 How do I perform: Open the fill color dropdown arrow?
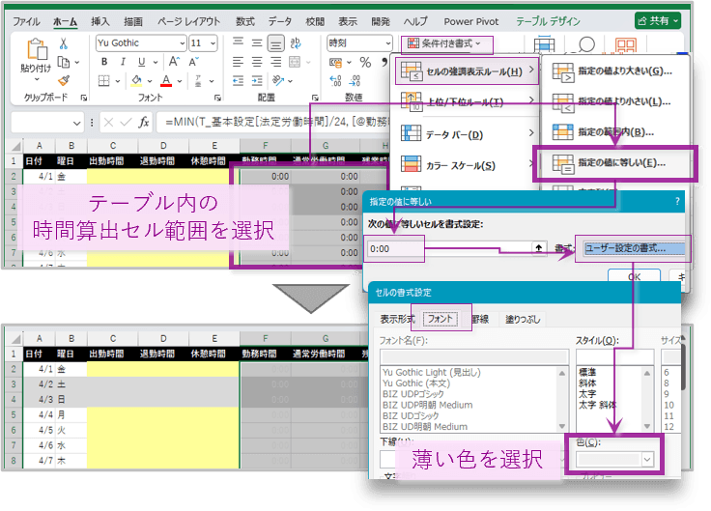pyautogui.click(x=150, y=81)
